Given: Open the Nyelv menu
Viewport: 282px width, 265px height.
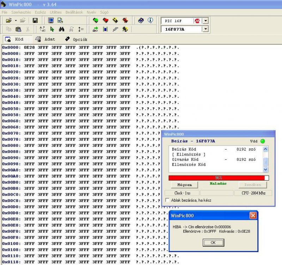Looking at the screenshot, I should (x=91, y=12).
